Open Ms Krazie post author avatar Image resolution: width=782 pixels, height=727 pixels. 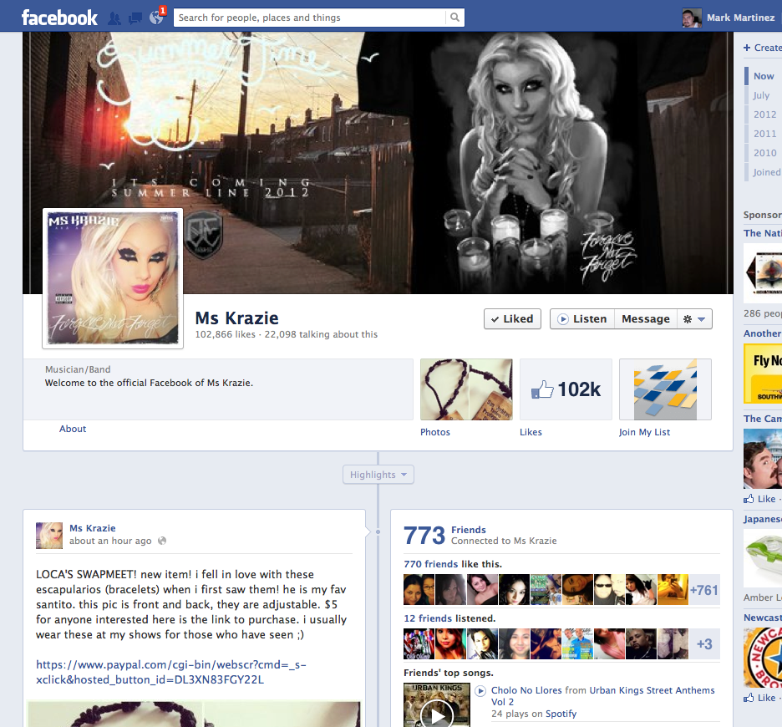pos(49,536)
